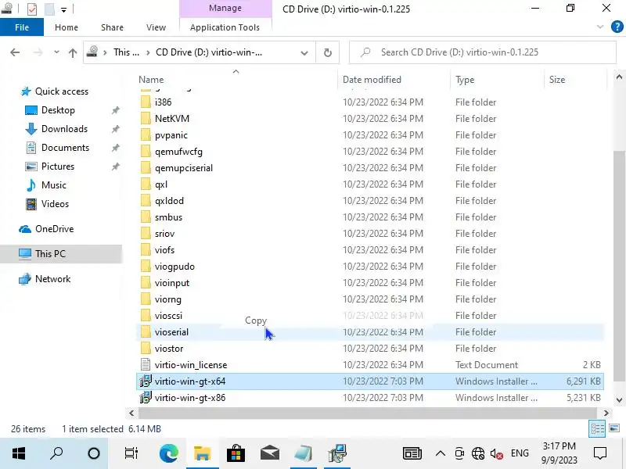Switch to large thumbnails view button
Screen dimensions: 626x469
614,428
